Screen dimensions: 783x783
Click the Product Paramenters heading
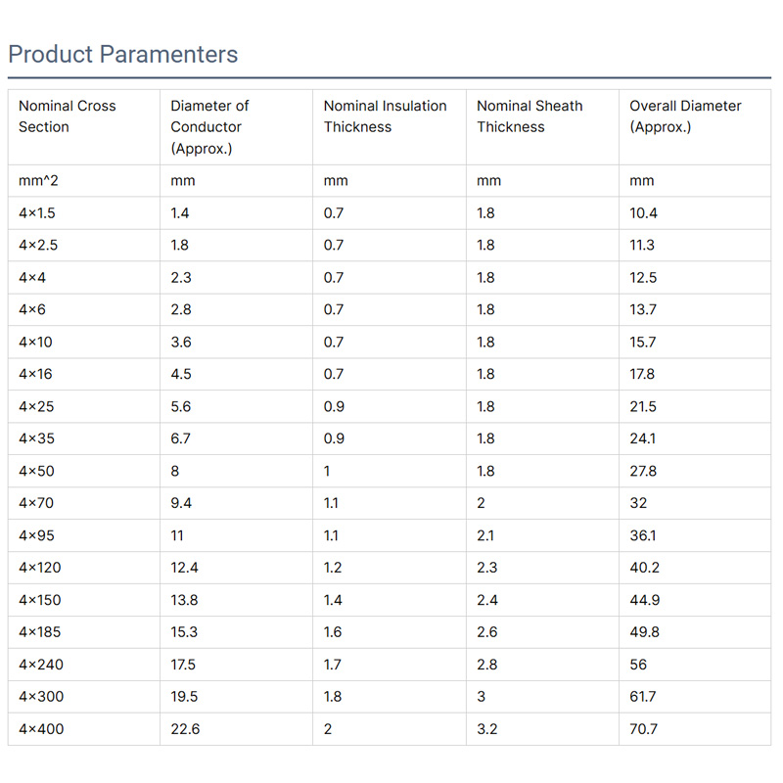point(123,54)
